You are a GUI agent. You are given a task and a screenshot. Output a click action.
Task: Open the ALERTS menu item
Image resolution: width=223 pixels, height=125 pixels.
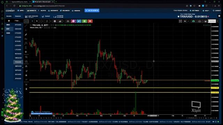[43, 10]
